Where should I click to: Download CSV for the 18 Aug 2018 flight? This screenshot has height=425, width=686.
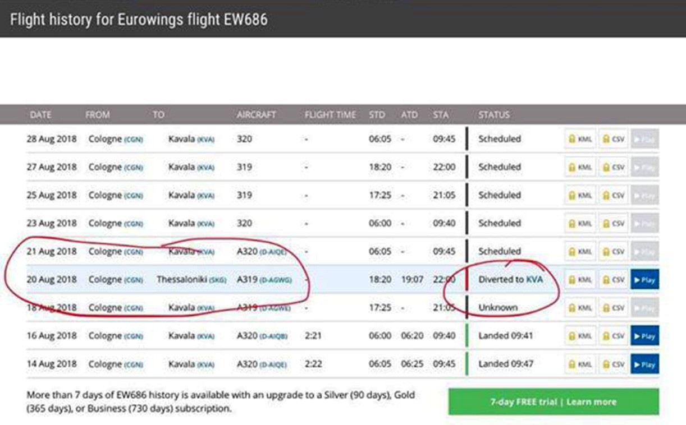pyautogui.click(x=613, y=308)
